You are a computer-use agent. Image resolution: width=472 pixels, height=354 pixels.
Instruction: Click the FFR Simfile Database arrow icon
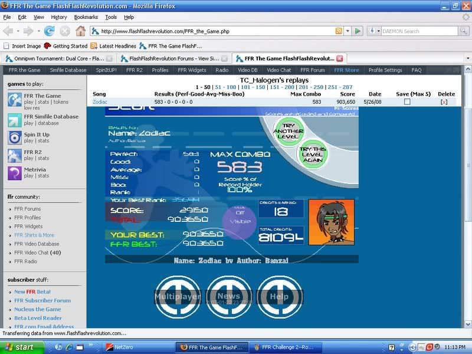click(15, 120)
